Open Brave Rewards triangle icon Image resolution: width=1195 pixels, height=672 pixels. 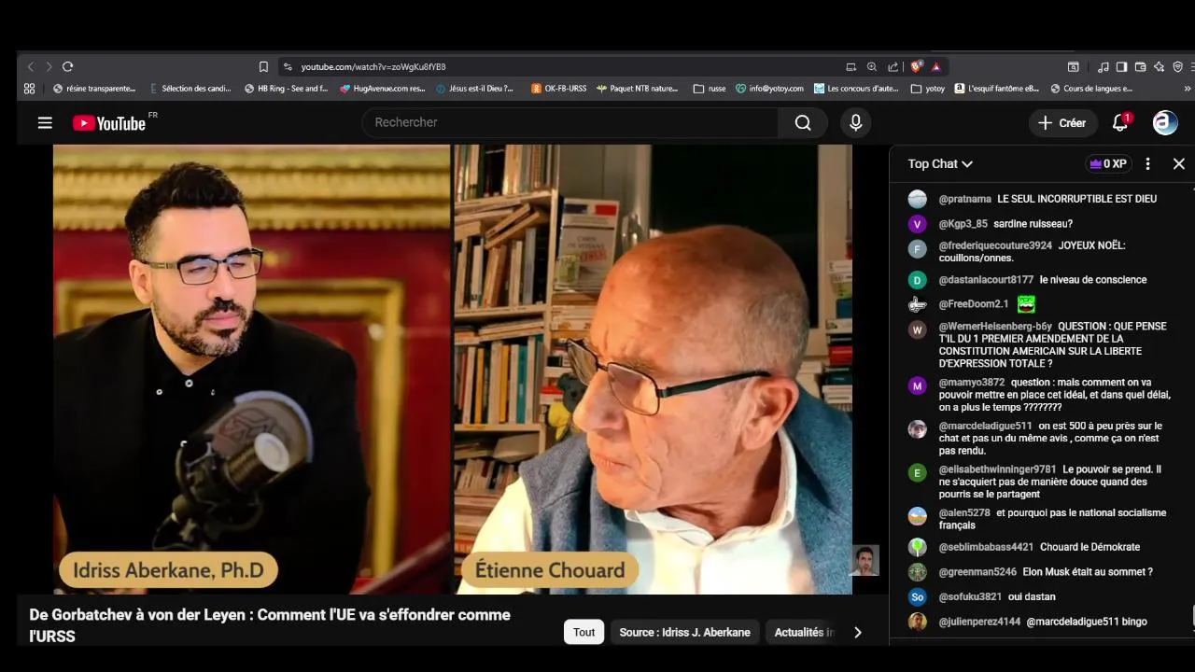point(935,66)
